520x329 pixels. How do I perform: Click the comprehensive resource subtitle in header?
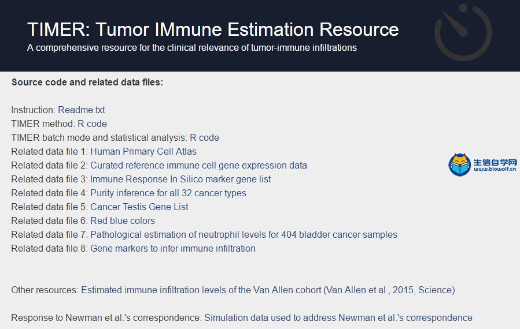192,48
